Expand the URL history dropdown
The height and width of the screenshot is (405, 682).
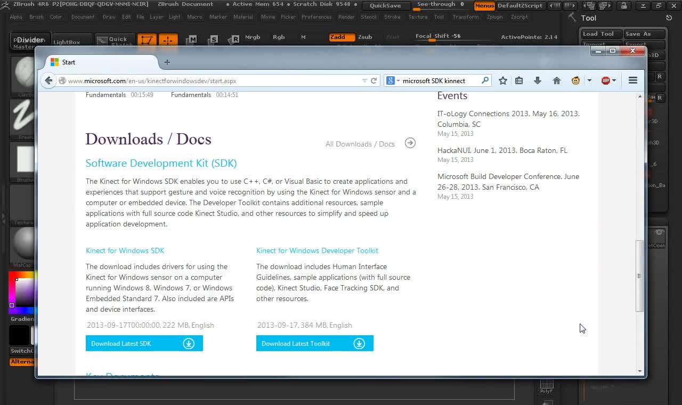(x=364, y=81)
